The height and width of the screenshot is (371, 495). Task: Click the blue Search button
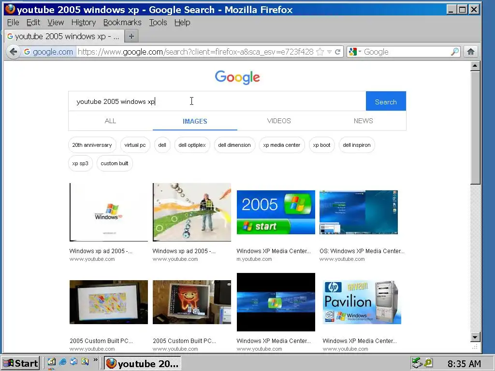[x=386, y=101]
